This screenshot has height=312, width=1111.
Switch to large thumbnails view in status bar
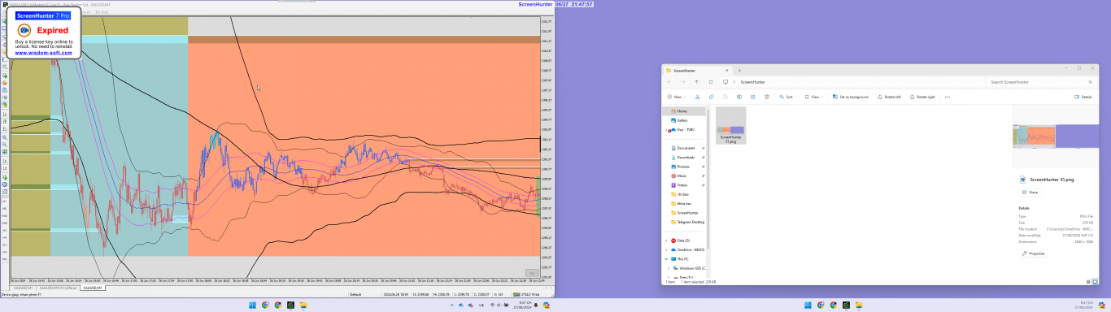click(x=1094, y=281)
